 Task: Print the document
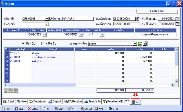99,109
